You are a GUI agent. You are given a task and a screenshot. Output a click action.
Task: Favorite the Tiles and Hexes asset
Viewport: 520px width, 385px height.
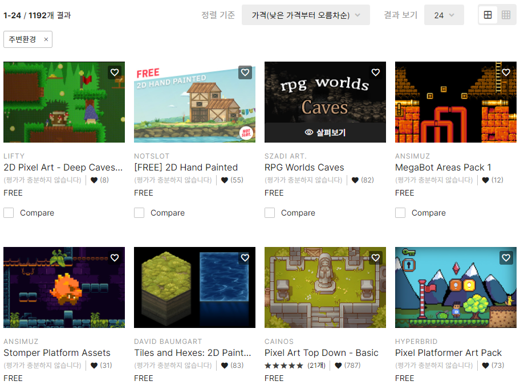click(245, 258)
